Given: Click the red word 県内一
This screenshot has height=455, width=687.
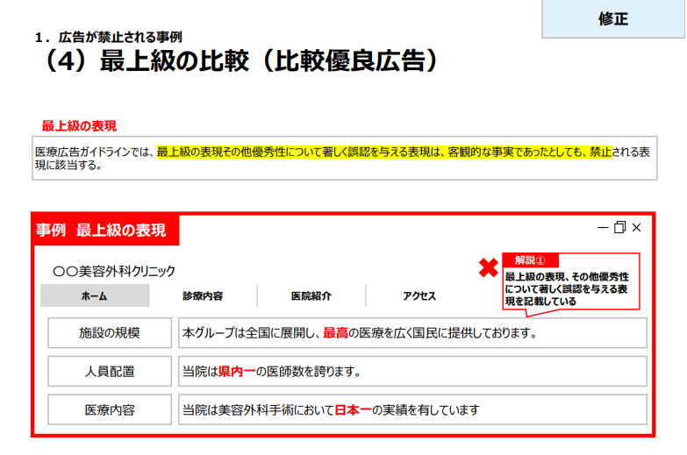Looking at the screenshot, I should 237,372.
